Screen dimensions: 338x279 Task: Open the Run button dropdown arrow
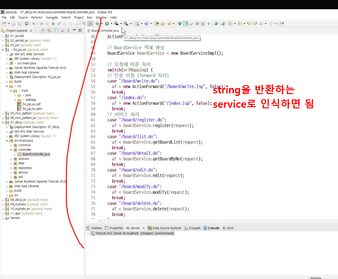click(112, 24)
